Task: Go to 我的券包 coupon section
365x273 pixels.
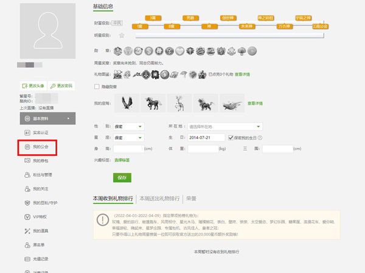Action: [x=41, y=161]
